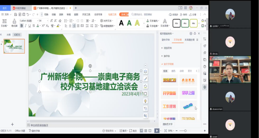
Task: Click Smart Beautify (智能美化) in status bar
Action: coord(109,131)
